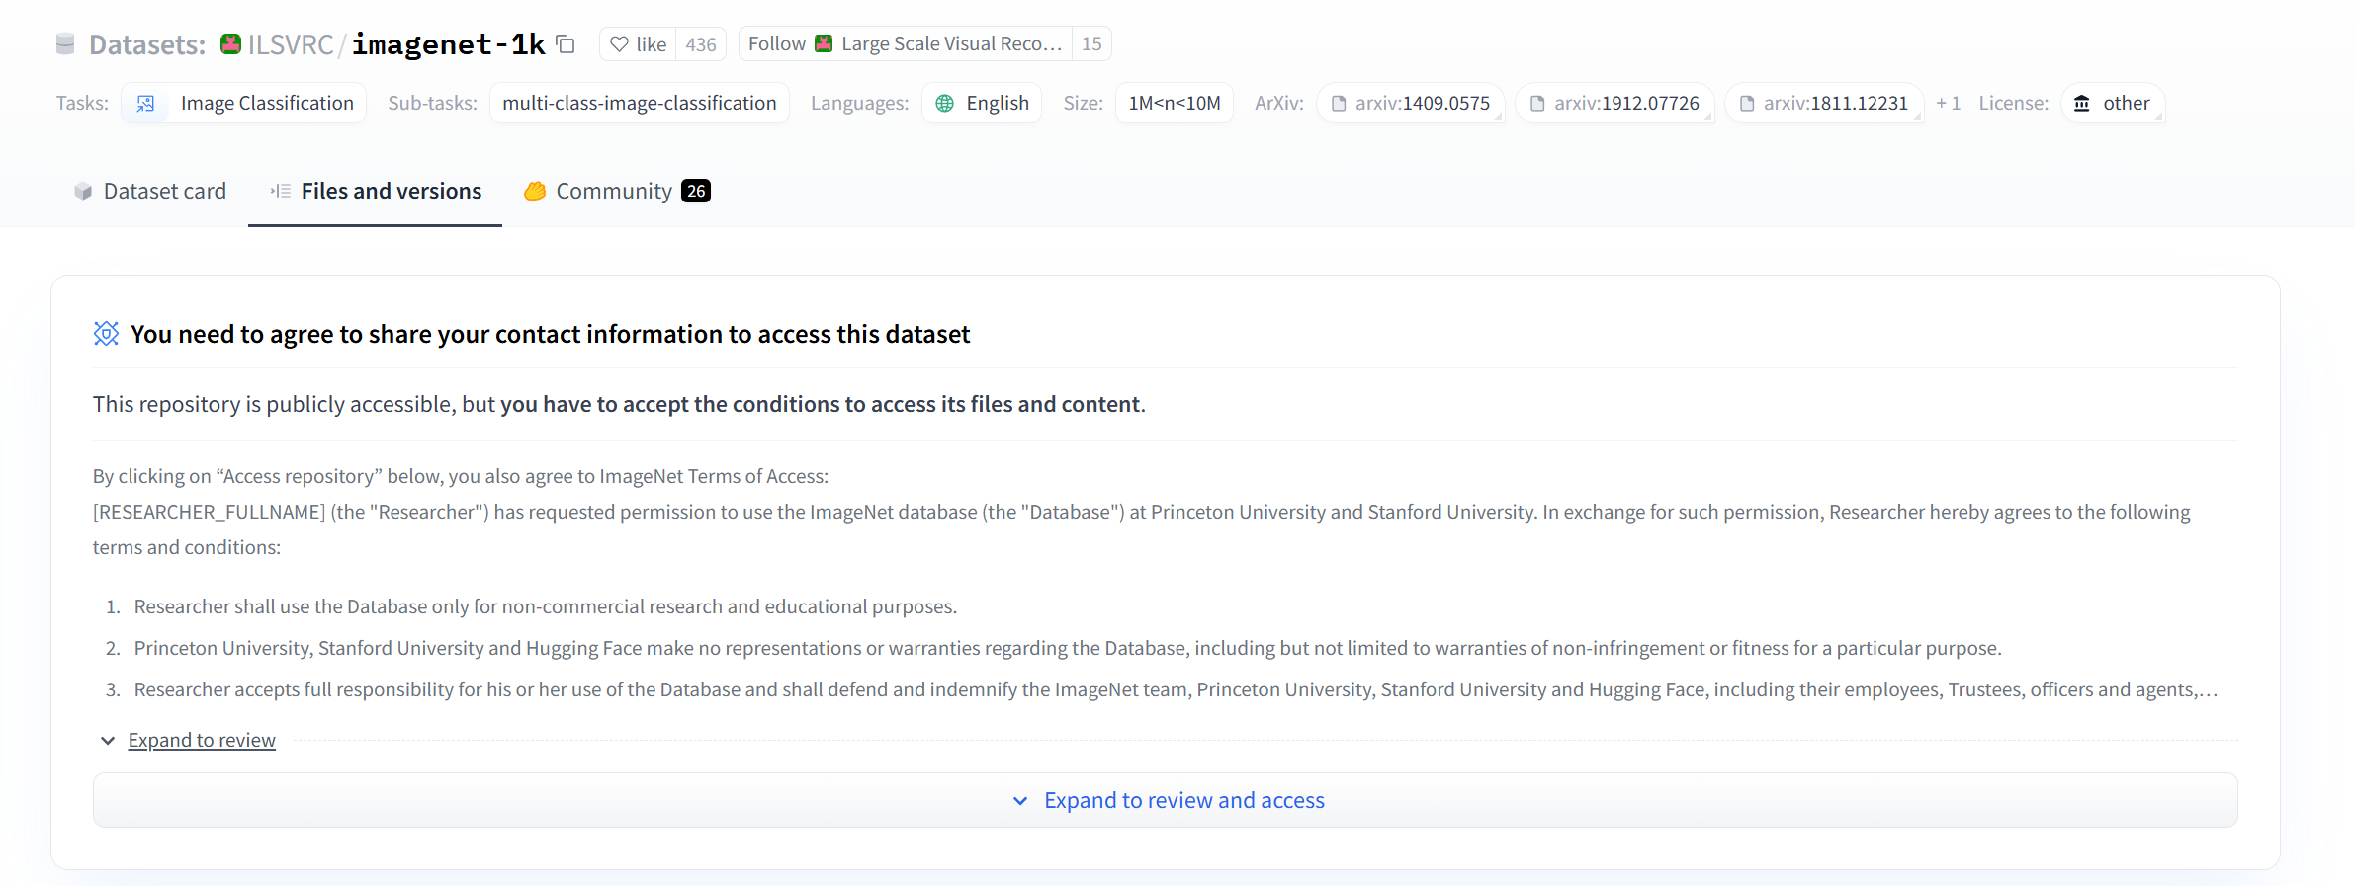Click the avatar in the Follow button
This screenshot has height=886, width=2355.
824,43
